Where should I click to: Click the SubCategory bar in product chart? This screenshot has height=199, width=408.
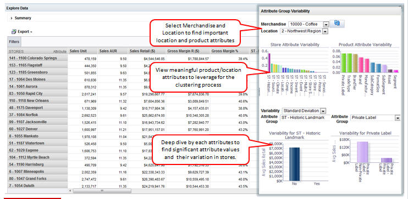(x=373, y=67)
